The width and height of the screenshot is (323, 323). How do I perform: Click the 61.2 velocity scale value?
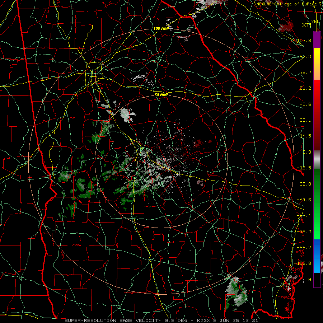pos(305,88)
